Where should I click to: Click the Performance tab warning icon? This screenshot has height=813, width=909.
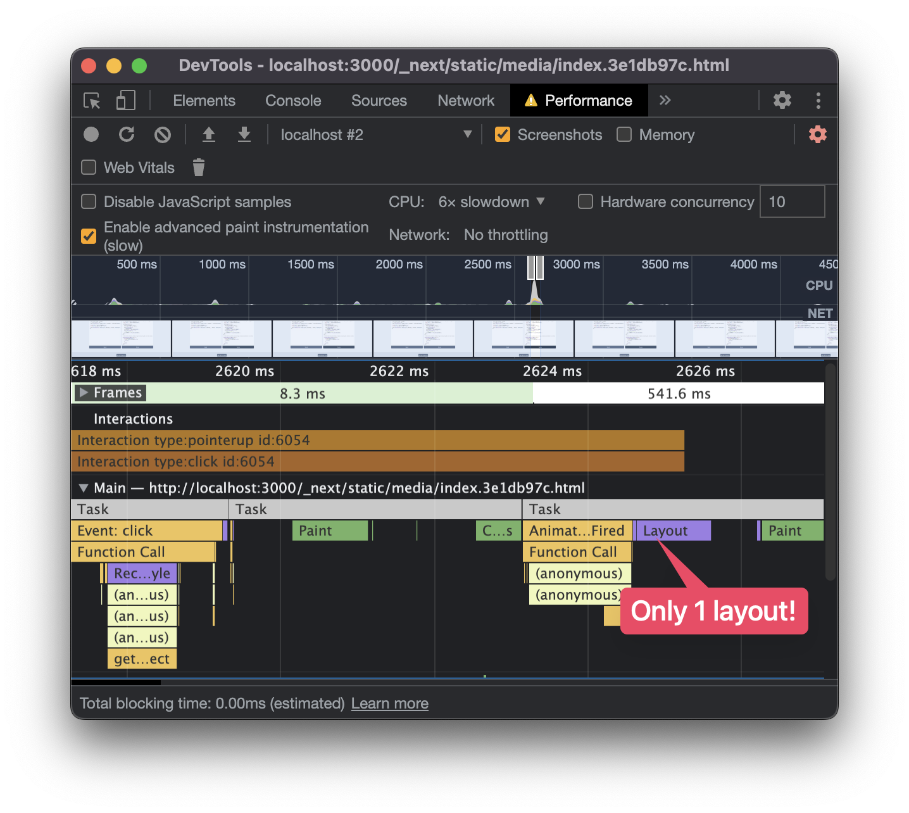530,101
